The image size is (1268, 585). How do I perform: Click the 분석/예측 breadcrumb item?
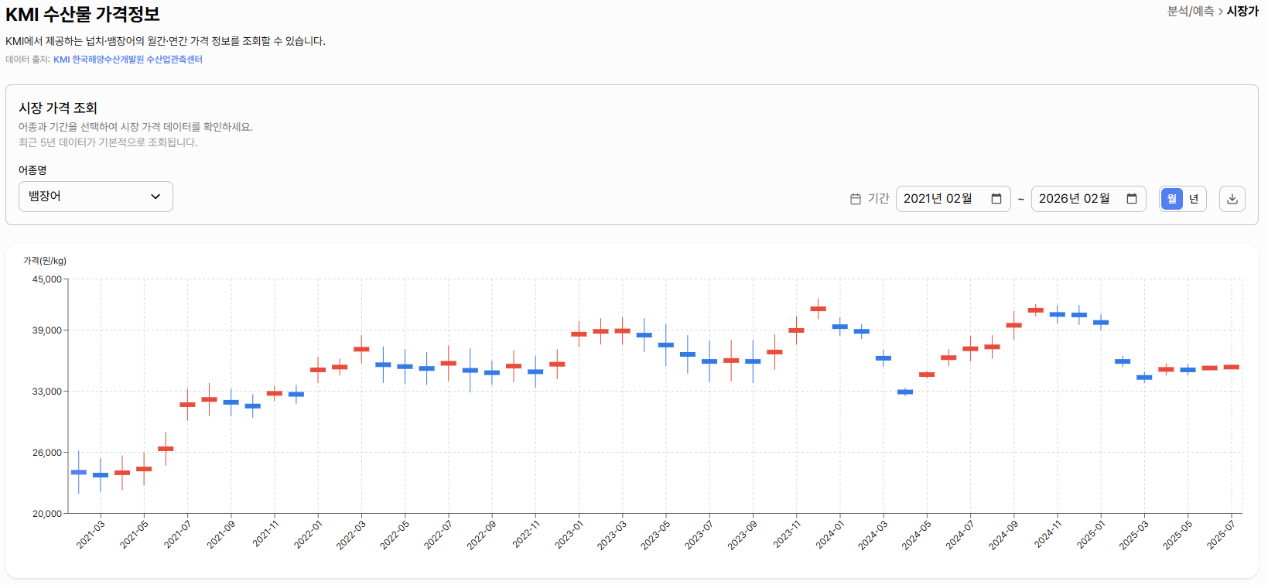pyautogui.click(x=1190, y=12)
